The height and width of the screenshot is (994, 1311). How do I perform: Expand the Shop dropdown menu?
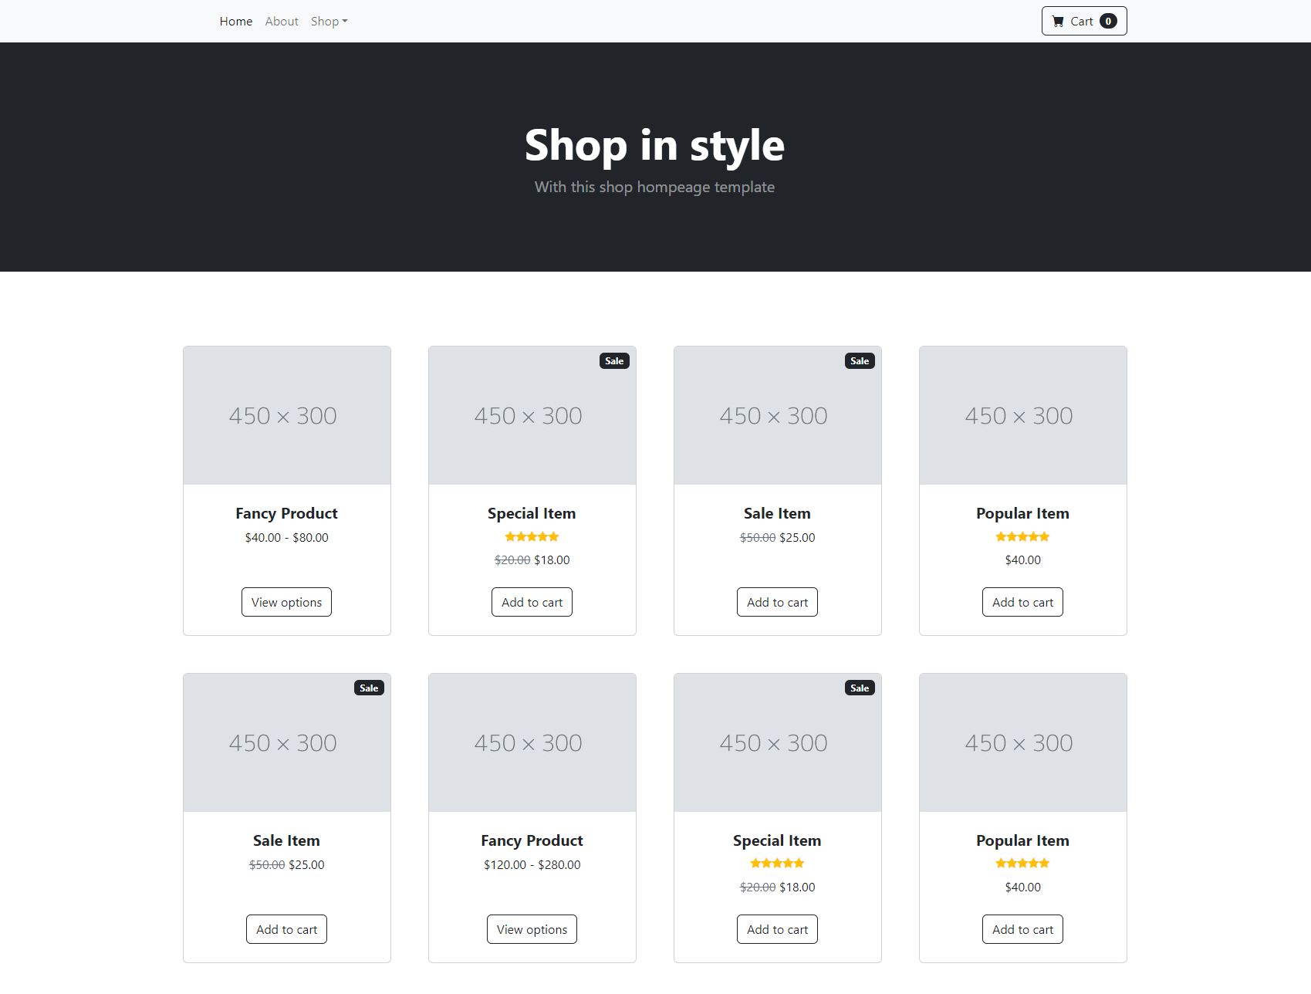click(329, 22)
